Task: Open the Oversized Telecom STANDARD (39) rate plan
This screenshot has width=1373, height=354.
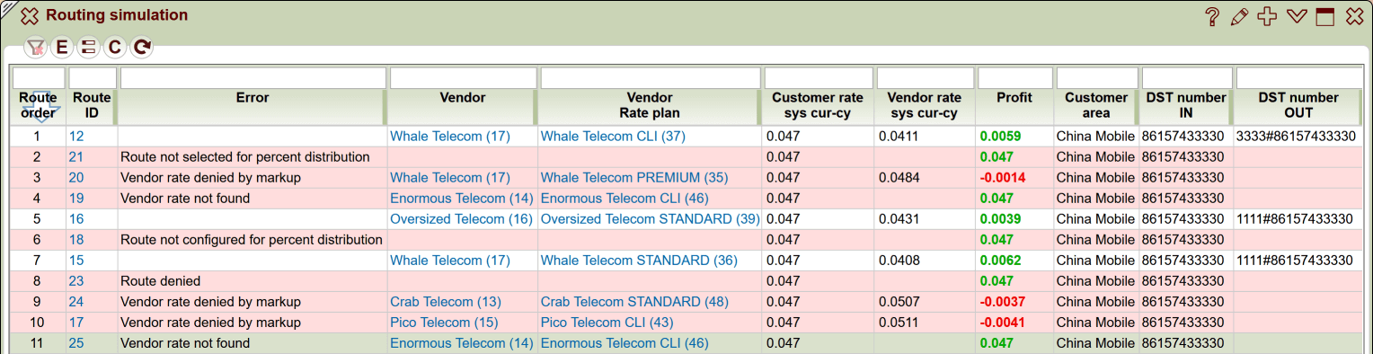Action: click(x=651, y=218)
